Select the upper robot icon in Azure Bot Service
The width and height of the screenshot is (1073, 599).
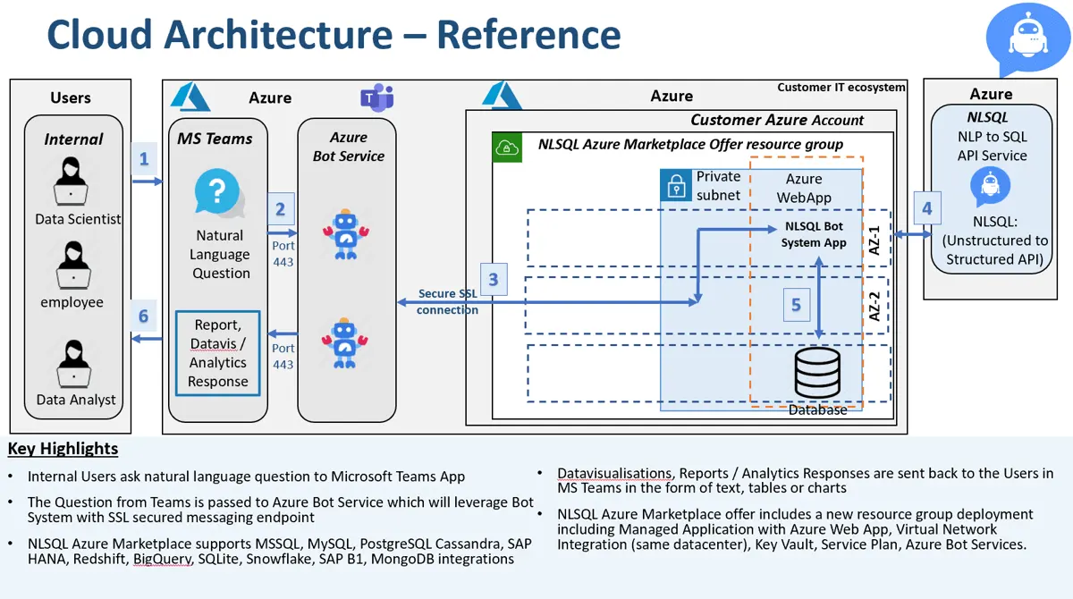pos(345,234)
